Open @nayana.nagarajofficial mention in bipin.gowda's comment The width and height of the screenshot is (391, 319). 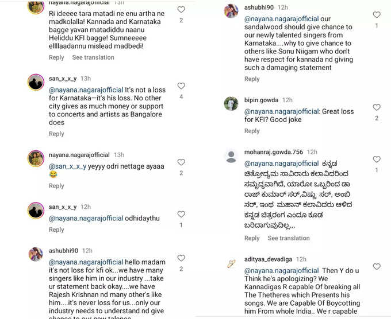pyautogui.click(x=282, y=111)
